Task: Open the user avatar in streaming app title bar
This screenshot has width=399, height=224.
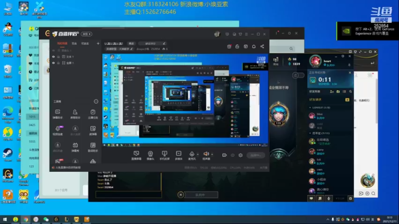Action: 217,34
